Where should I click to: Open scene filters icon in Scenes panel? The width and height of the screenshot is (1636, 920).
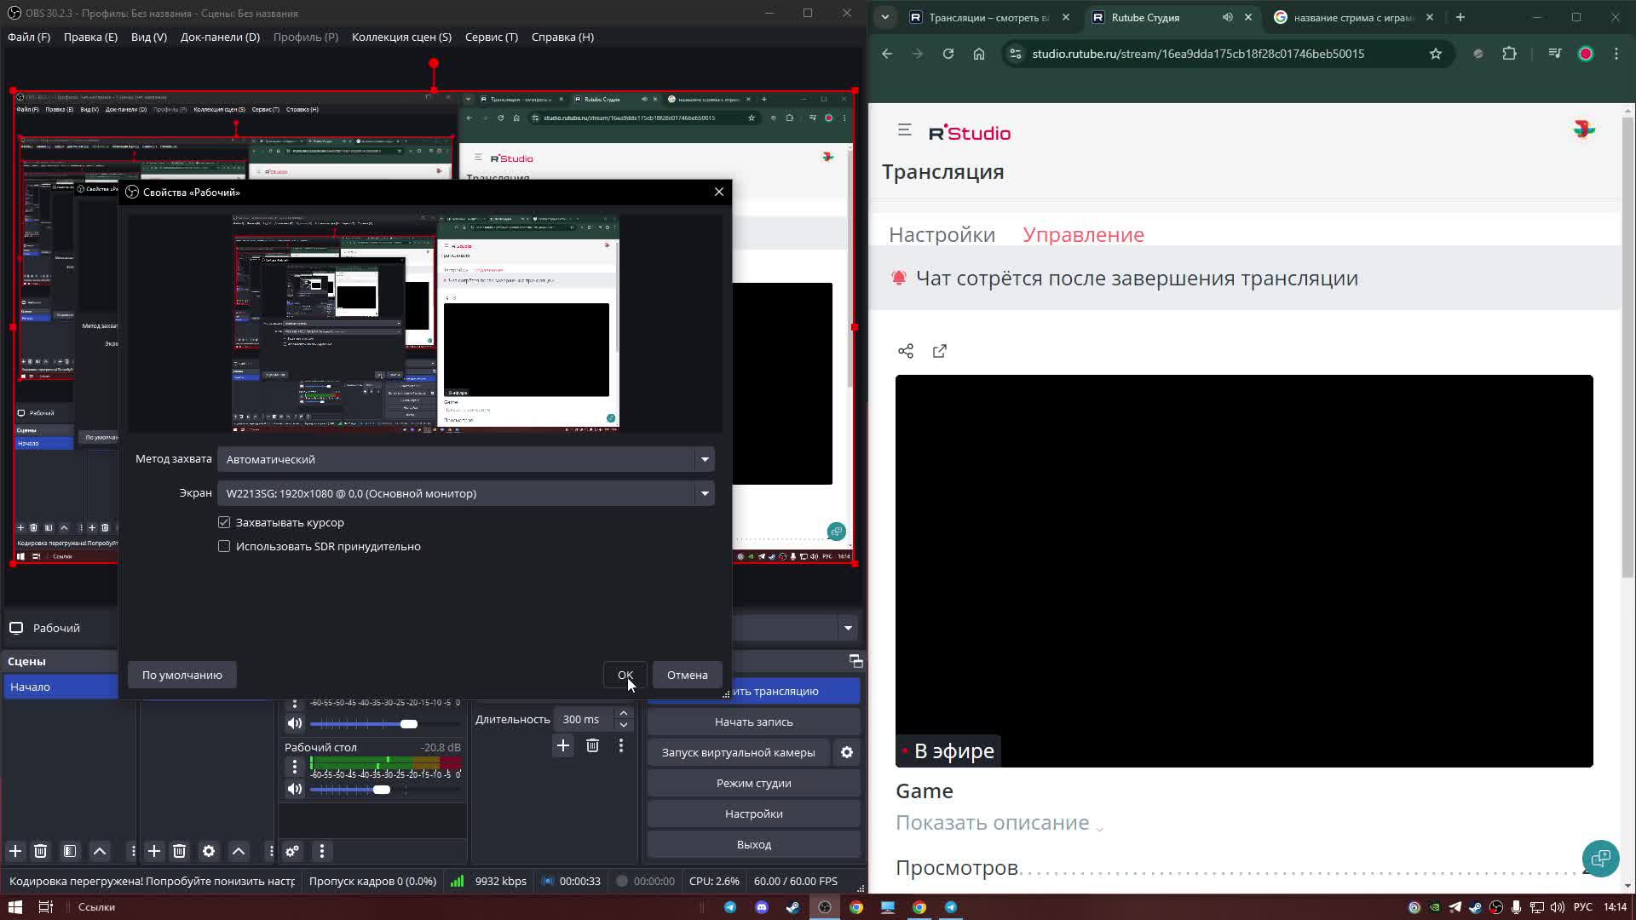[x=70, y=851]
